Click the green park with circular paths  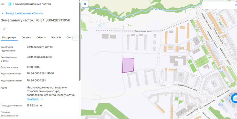(201, 61)
